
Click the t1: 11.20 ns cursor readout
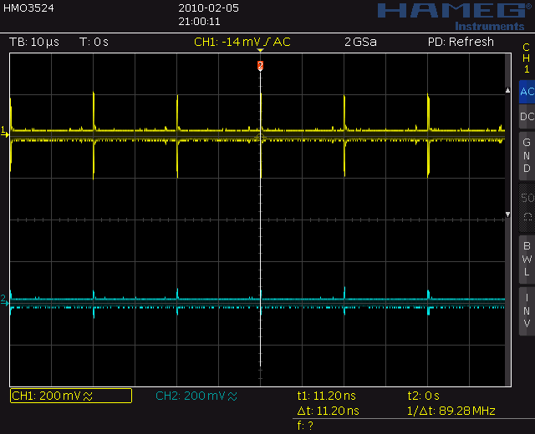tap(327, 396)
